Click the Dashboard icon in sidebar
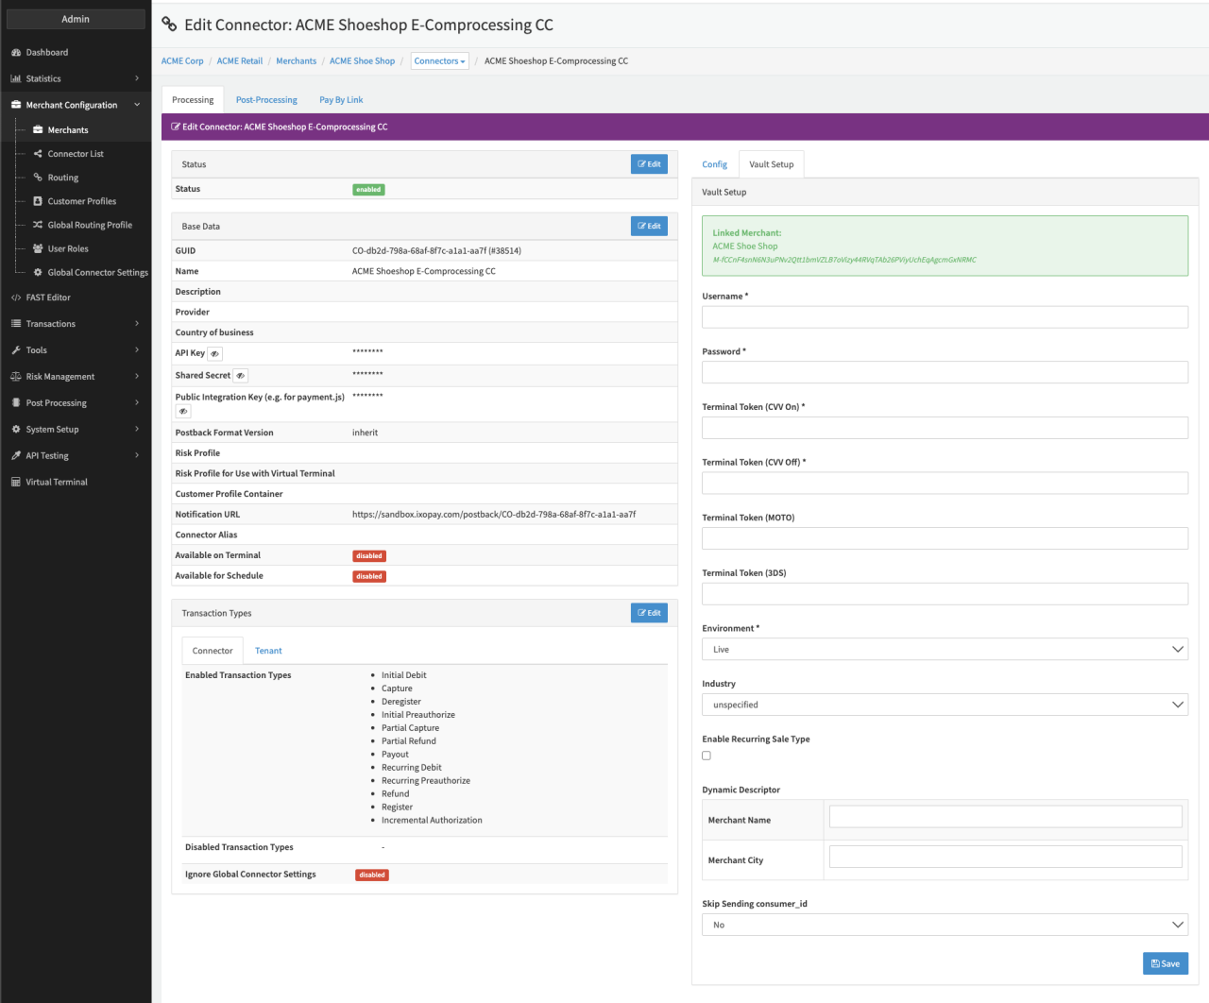 point(16,53)
